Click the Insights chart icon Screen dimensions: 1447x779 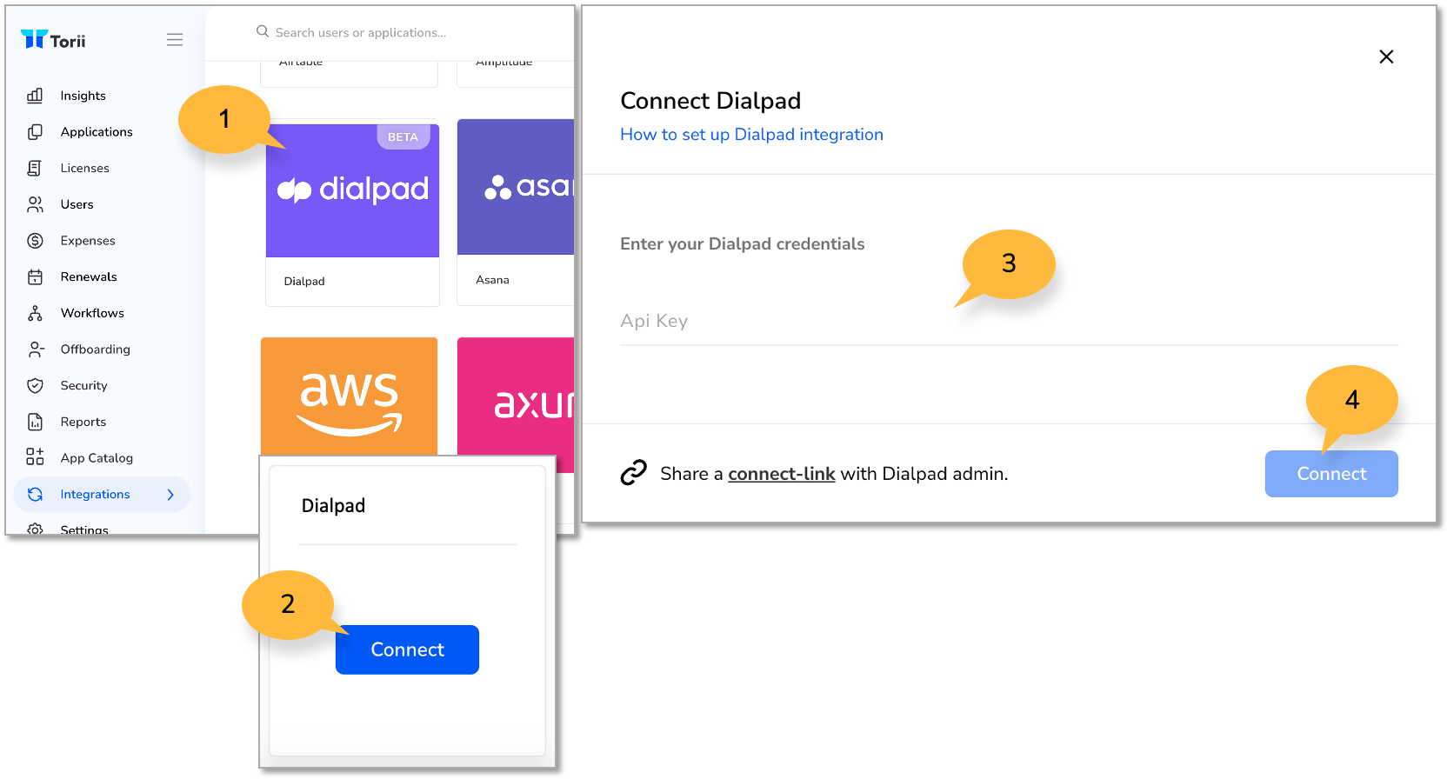click(35, 96)
